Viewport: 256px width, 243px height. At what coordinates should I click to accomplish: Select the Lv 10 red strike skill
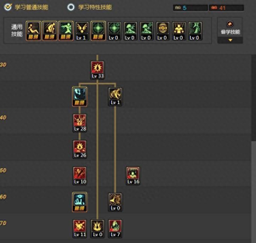click(x=80, y=176)
